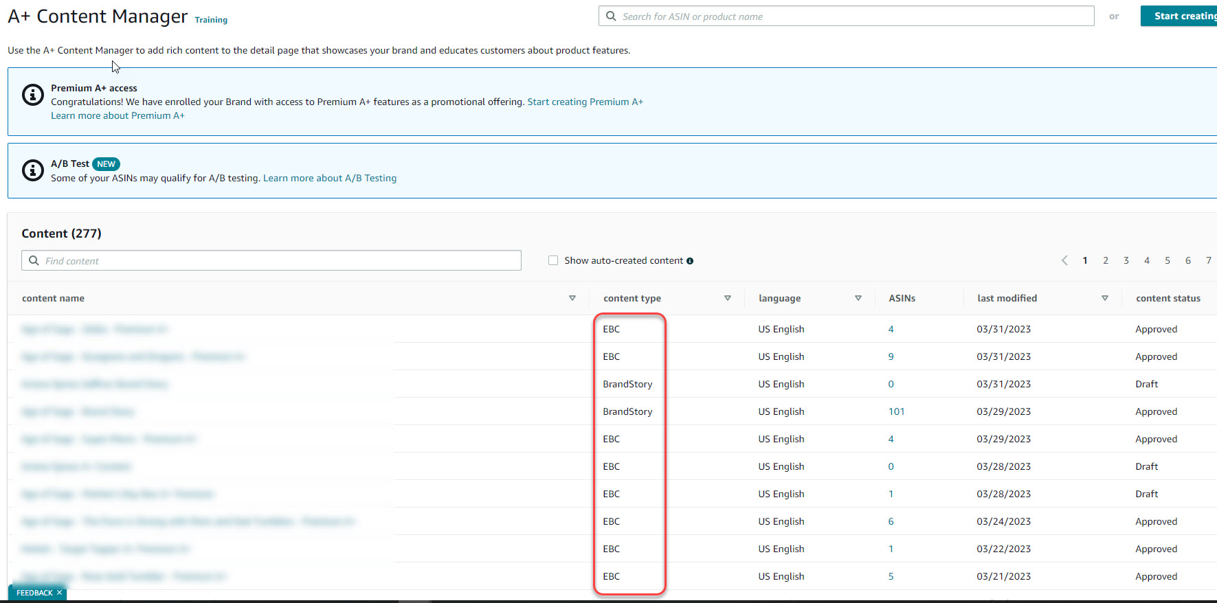
Task: Open ASIN count 6 dated 03/24/2023
Action: [x=891, y=521]
